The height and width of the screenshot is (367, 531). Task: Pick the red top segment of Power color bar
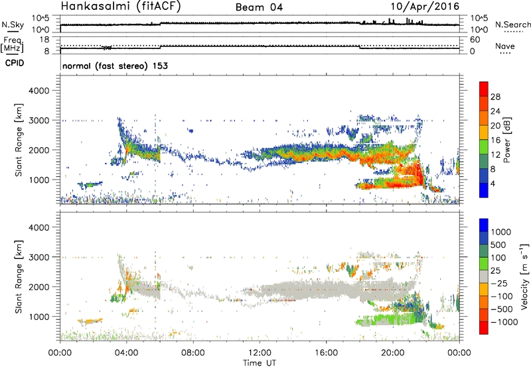click(x=484, y=89)
